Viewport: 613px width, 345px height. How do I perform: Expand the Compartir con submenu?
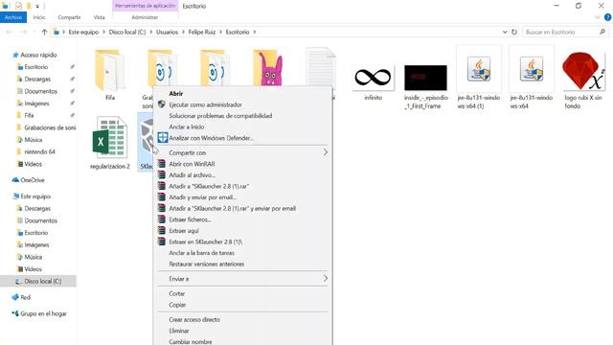pos(242,152)
